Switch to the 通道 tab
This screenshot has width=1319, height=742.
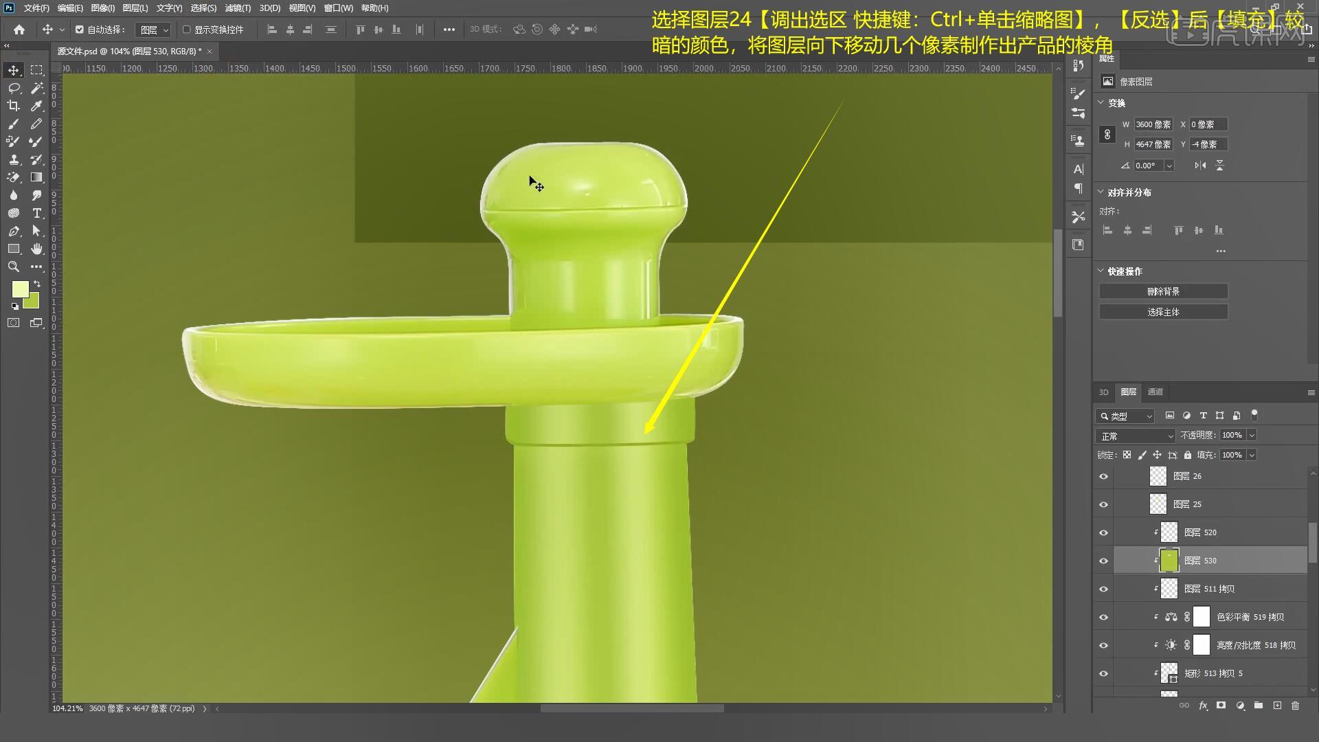coord(1155,392)
